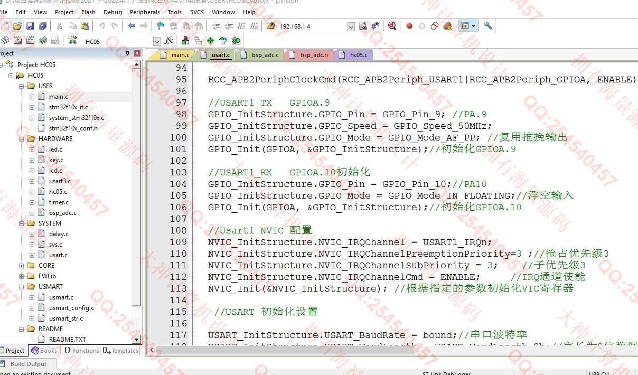Open the SVCS menu
The image size is (638, 375).
pos(197,12)
